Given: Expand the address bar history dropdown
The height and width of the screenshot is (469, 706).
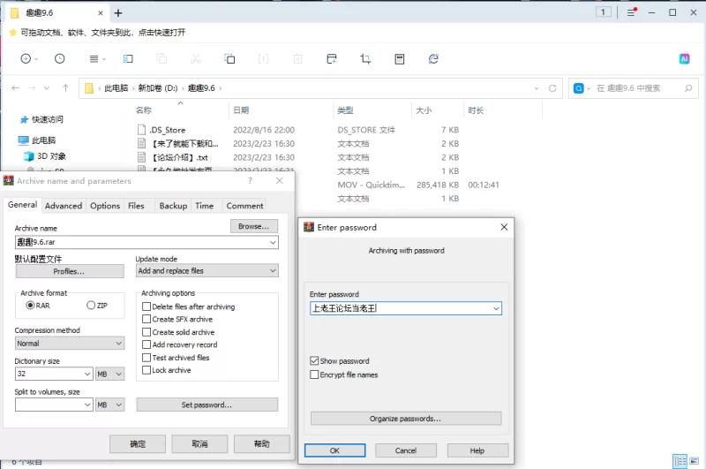Looking at the screenshot, I should 537,88.
